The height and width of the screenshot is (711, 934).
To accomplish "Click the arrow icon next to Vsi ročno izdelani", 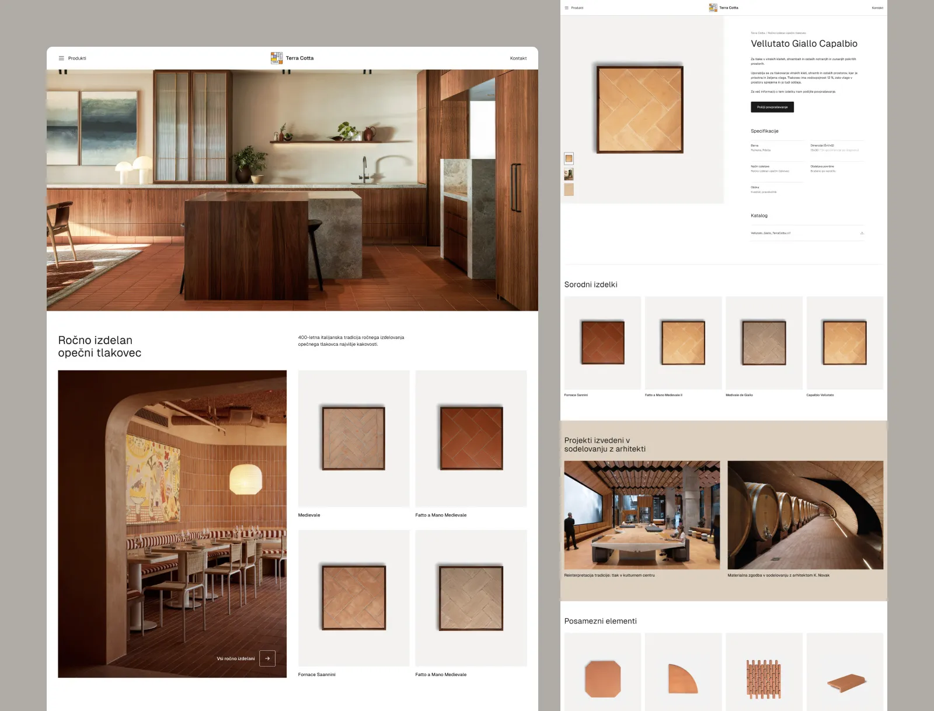I will coord(267,658).
